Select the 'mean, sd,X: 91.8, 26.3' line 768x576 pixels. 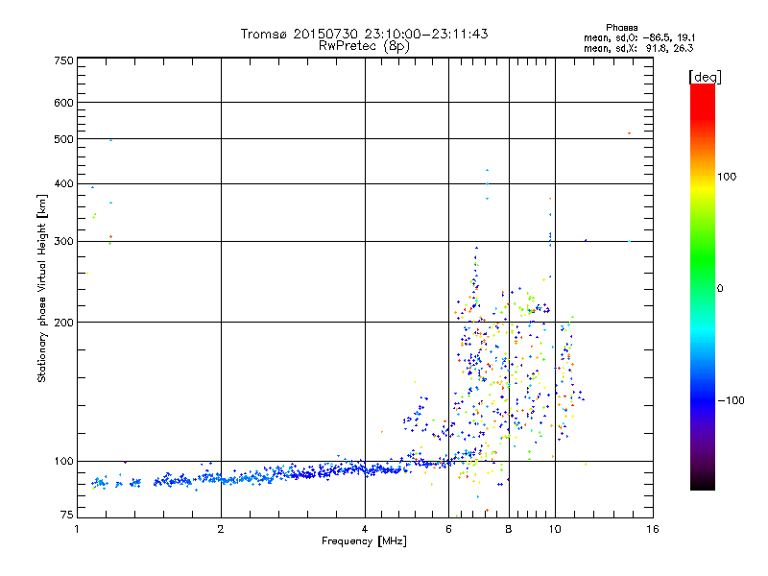[638, 48]
